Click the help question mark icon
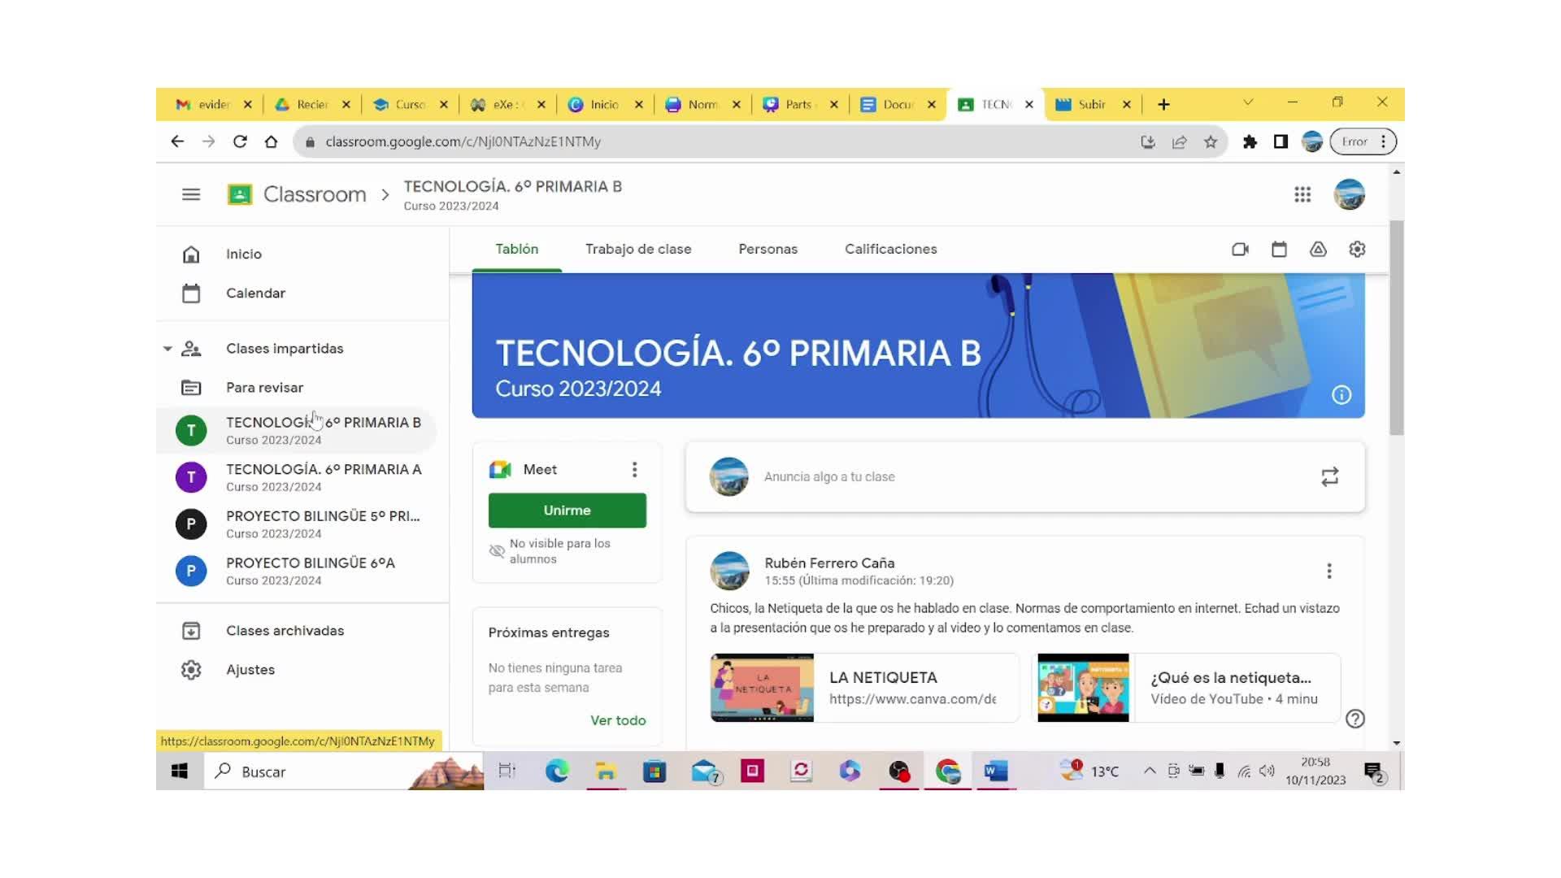The height and width of the screenshot is (878, 1561). pos(1354,719)
